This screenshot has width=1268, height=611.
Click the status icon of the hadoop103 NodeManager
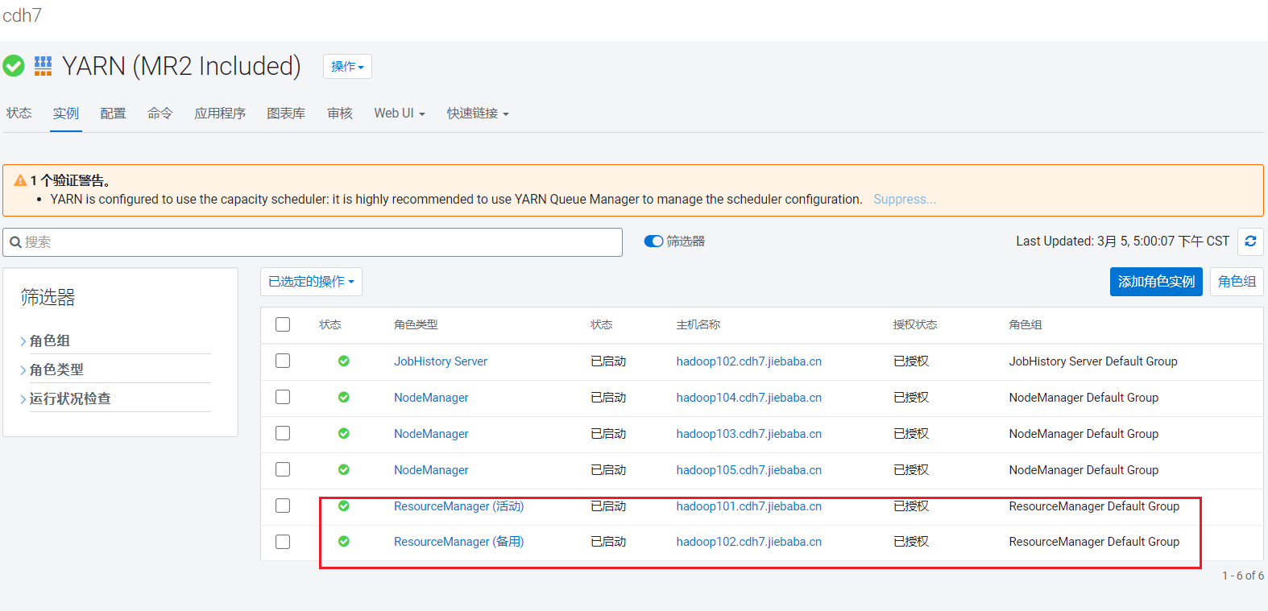344,434
